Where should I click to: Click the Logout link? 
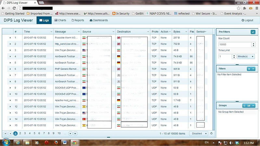point(247,20)
